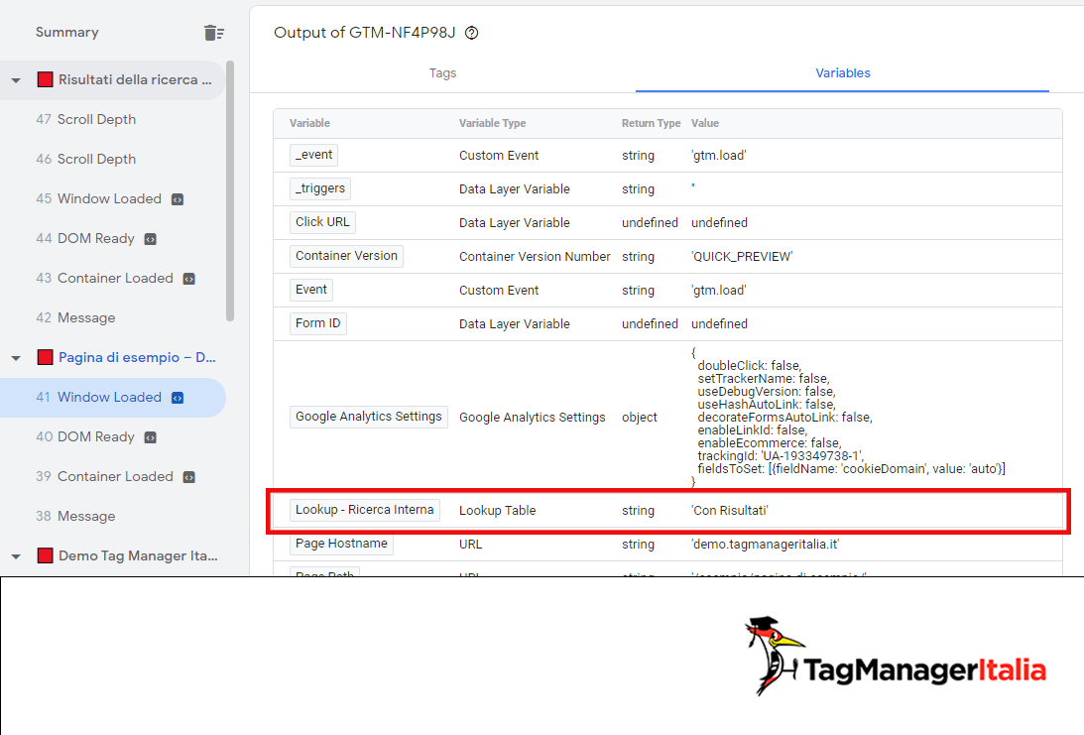Viewport: 1084px width, 735px height.
Task: Collapse the Pagina di esempio group
Action: 16,358
